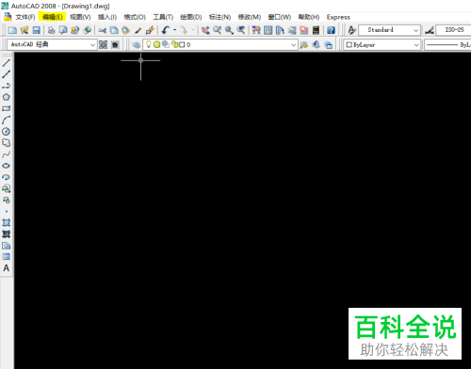Select the Polyline tool
This screenshot has width=471, height=369.
pos(7,86)
